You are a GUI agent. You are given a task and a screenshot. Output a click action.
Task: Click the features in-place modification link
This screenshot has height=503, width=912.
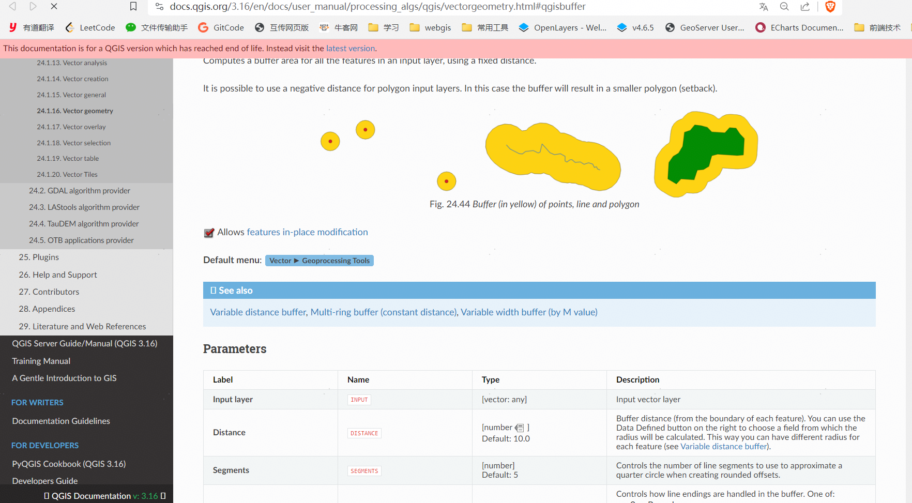click(x=307, y=232)
